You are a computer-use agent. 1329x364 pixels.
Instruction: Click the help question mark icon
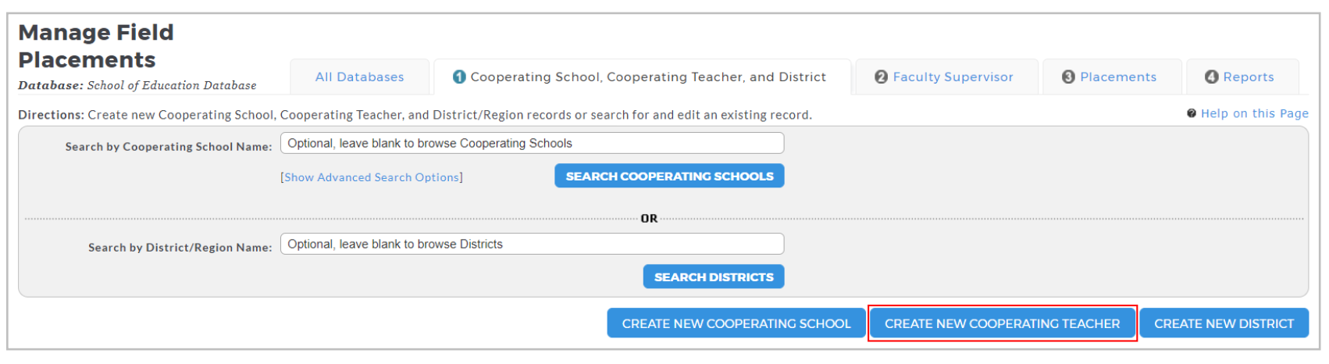click(x=1192, y=113)
